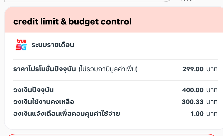Viewport: 223px width, 136px height.
Task: Click the red-outlined card at the bottom
Action: tap(111, 135)
